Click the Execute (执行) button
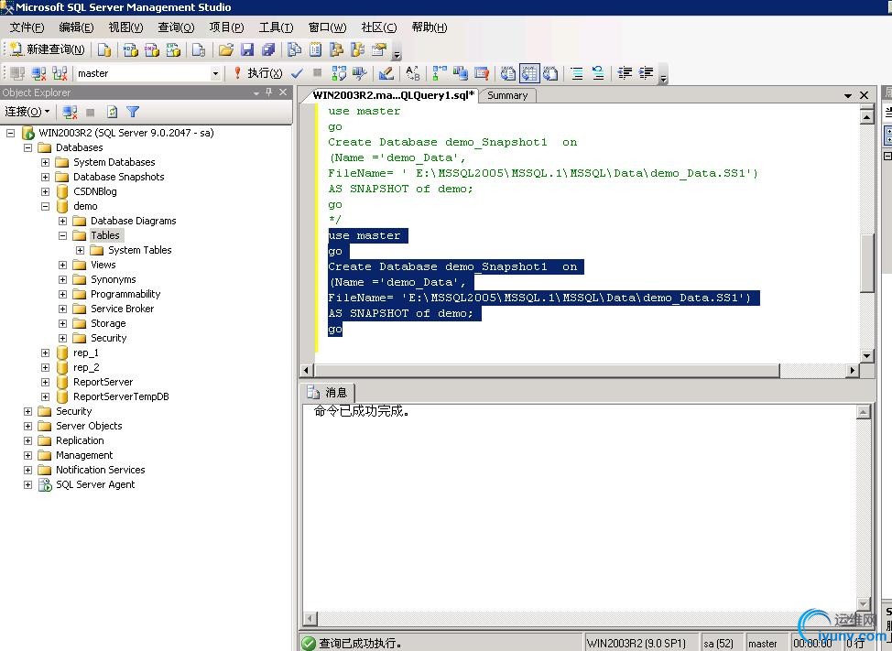This screenshot has width=892, height=651. tap(257, 72)
